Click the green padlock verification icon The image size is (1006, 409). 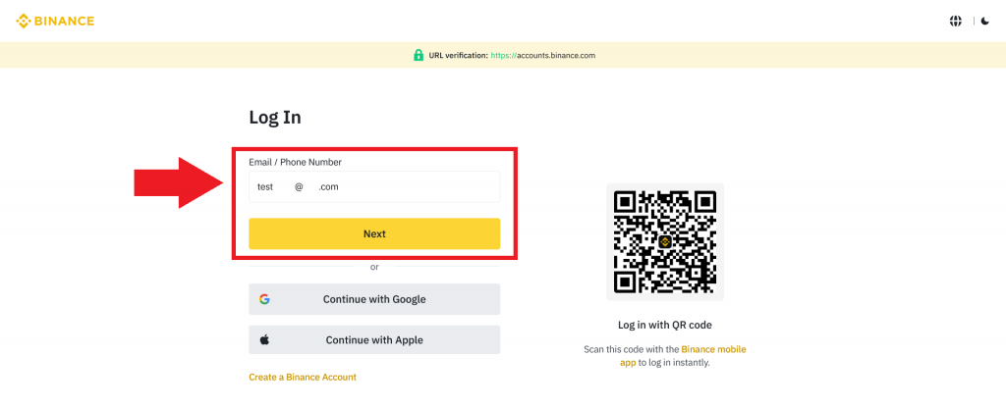tap(419, 55)
